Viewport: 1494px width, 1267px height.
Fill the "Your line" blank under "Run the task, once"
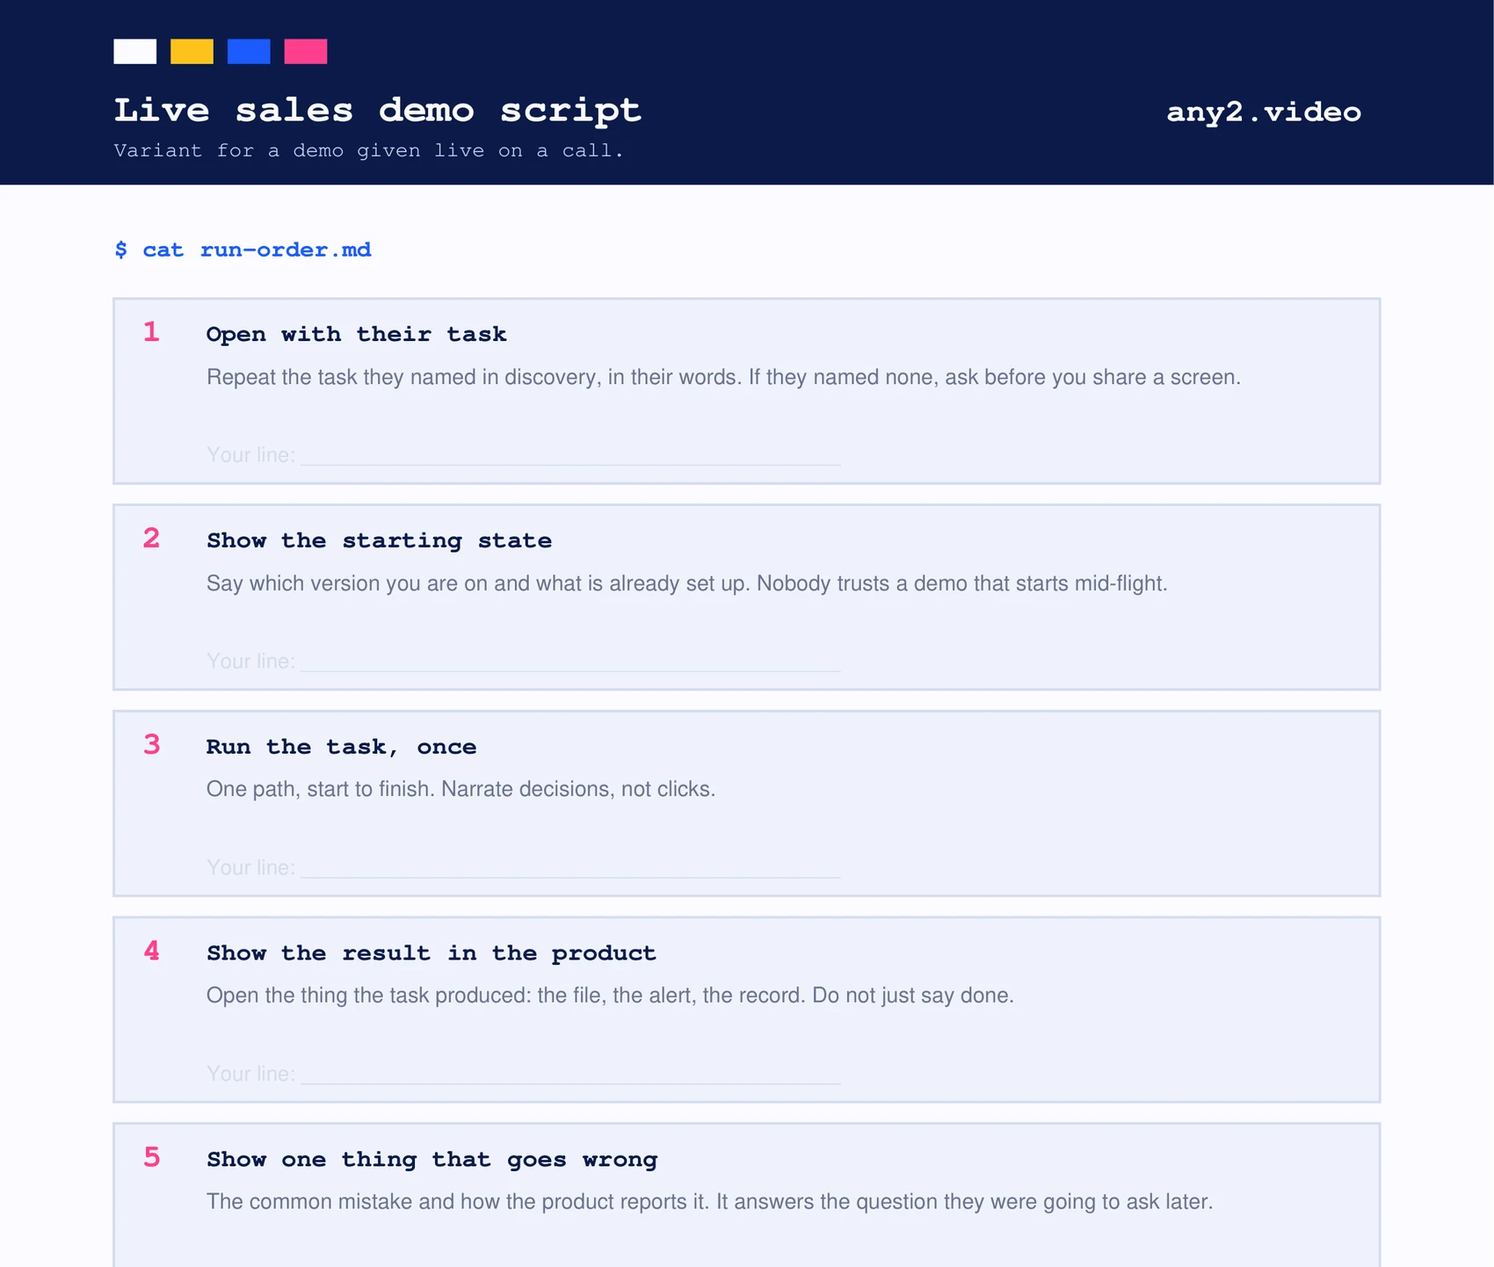coord(570,868)
